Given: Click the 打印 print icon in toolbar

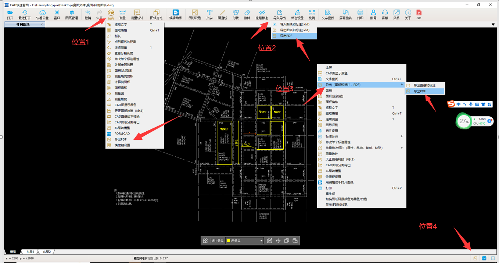Looking at the screenshot, I should click(x=360, y=15).
